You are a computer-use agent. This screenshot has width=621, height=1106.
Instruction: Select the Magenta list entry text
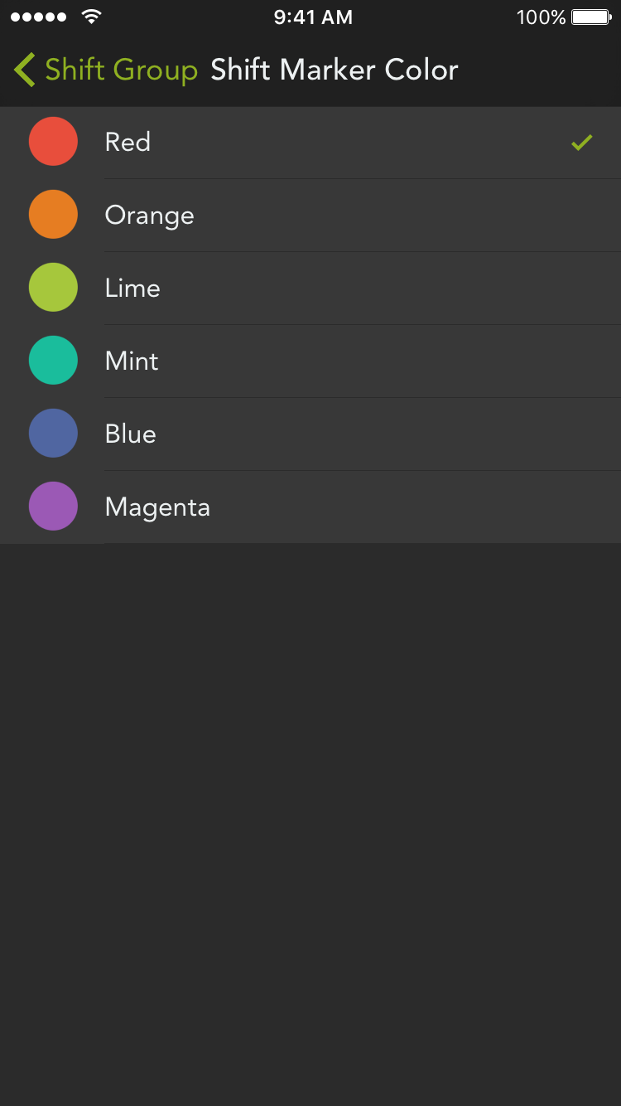pyautogui.click(x=157, y=507)
